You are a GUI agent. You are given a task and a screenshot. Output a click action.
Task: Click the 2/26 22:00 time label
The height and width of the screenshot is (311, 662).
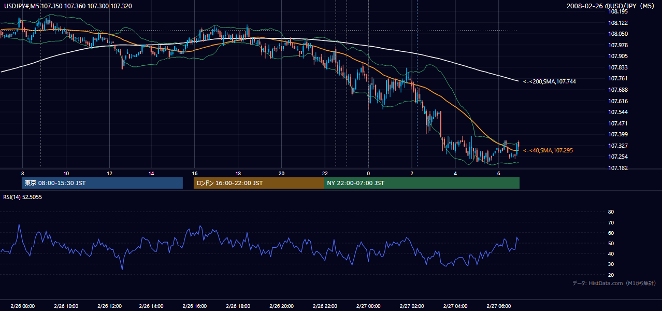[x=325, y=306]
